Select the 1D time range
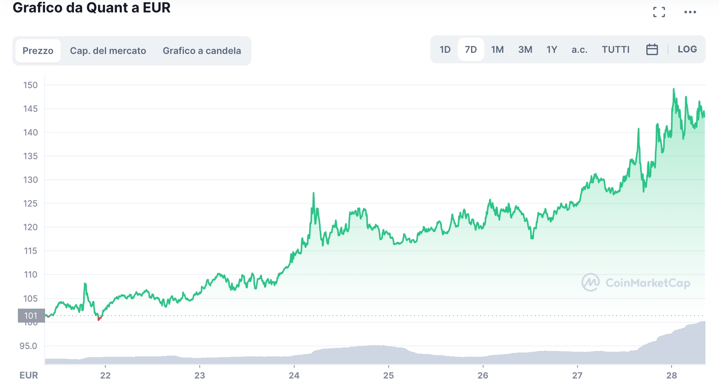 pos(445,49)
